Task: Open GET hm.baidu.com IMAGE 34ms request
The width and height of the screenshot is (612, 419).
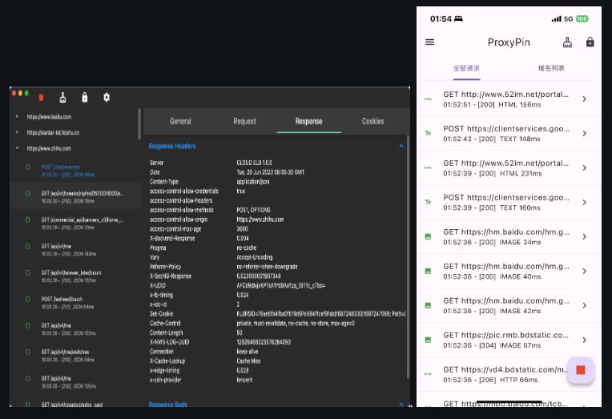Action: (x=509, y=236)
